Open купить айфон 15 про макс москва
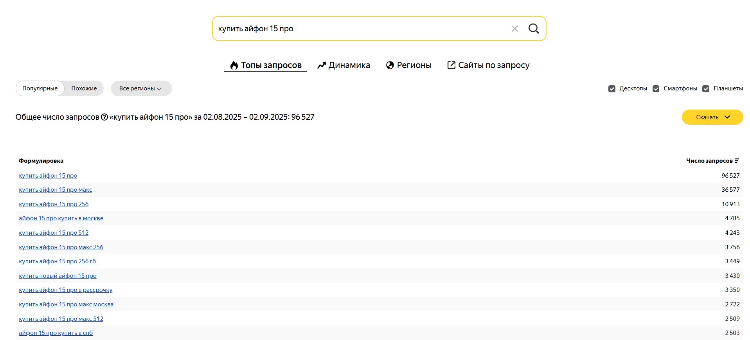Viewport: 750px width, 340px height. click(66, 304)
